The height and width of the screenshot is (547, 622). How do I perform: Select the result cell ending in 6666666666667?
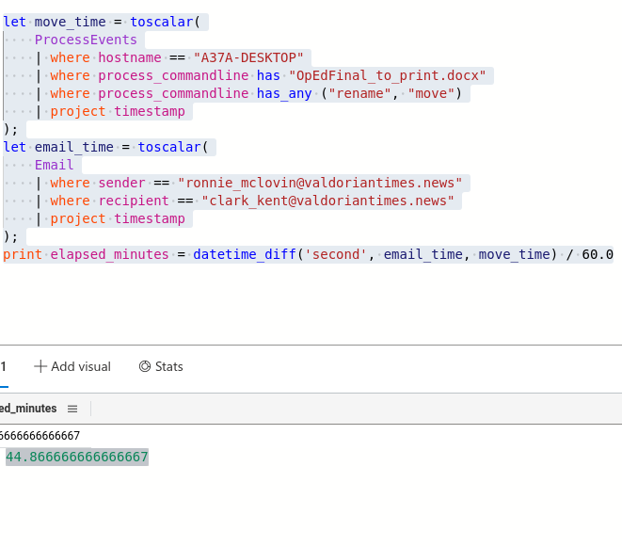40,436
